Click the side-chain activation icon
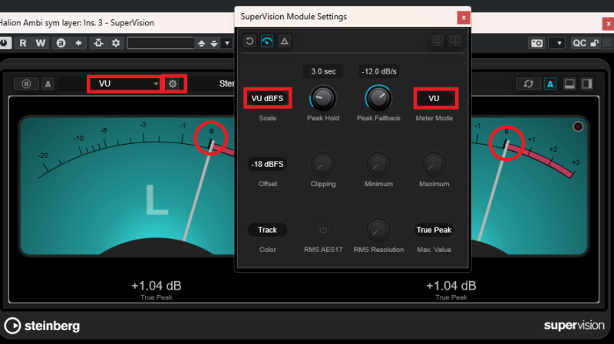614x344 pixels. (x=98, y=43)
